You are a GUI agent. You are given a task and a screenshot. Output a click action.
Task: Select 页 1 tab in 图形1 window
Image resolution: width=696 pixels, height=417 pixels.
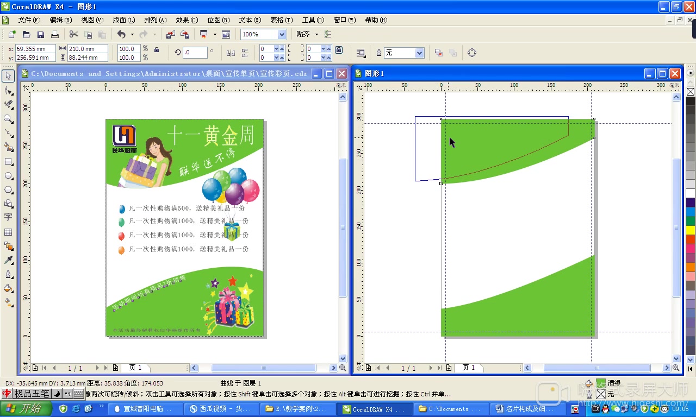(469, 368)
